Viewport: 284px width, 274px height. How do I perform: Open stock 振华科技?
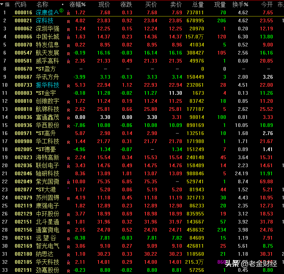(x=47, y=85)
